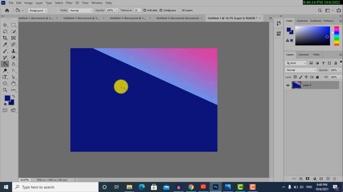Select the Move tool
The height and width of the screenshot is (192, 343).
click(5, 25)
